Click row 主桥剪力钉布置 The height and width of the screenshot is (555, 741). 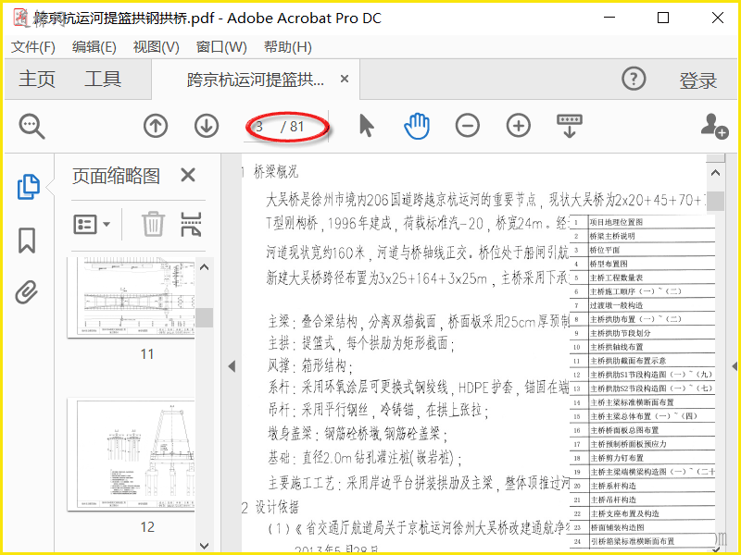coord(643,458)
